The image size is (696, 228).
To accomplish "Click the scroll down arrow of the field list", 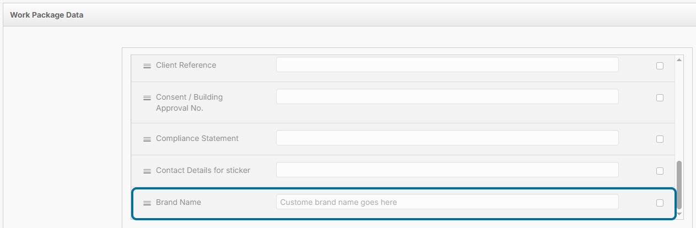I will 679,213.
